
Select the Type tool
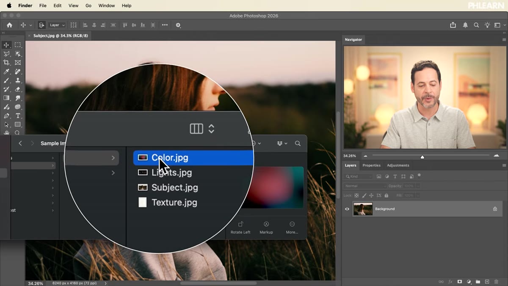pos(18,116)
